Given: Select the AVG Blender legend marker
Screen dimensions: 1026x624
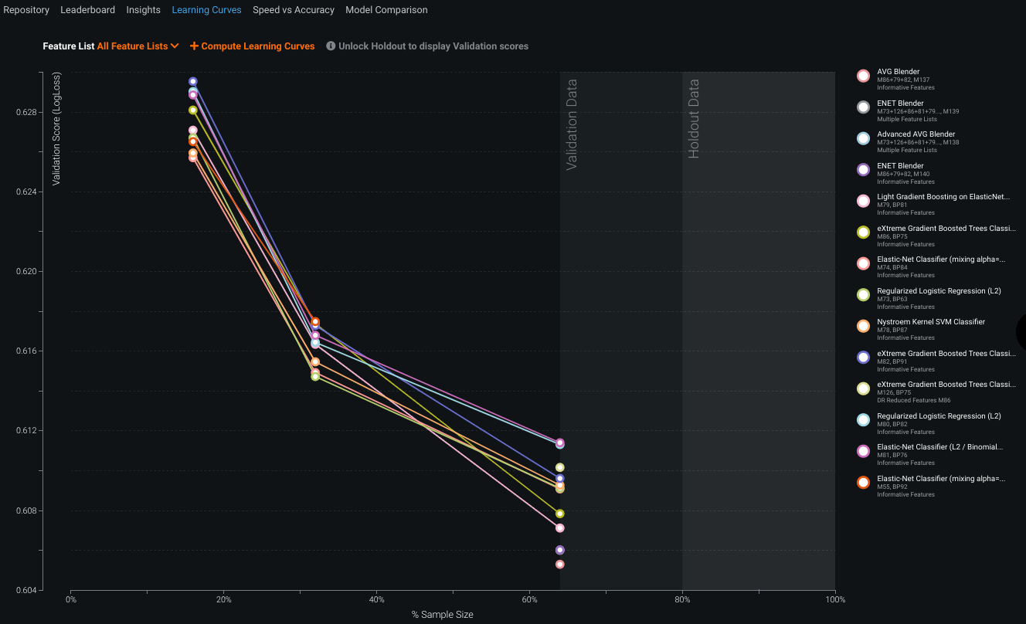Looking at the screenshot, I should 863,76.
